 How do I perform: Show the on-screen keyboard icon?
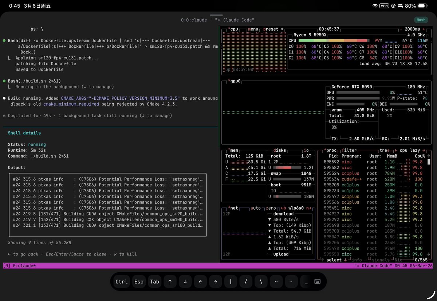(x=317, y=281)
